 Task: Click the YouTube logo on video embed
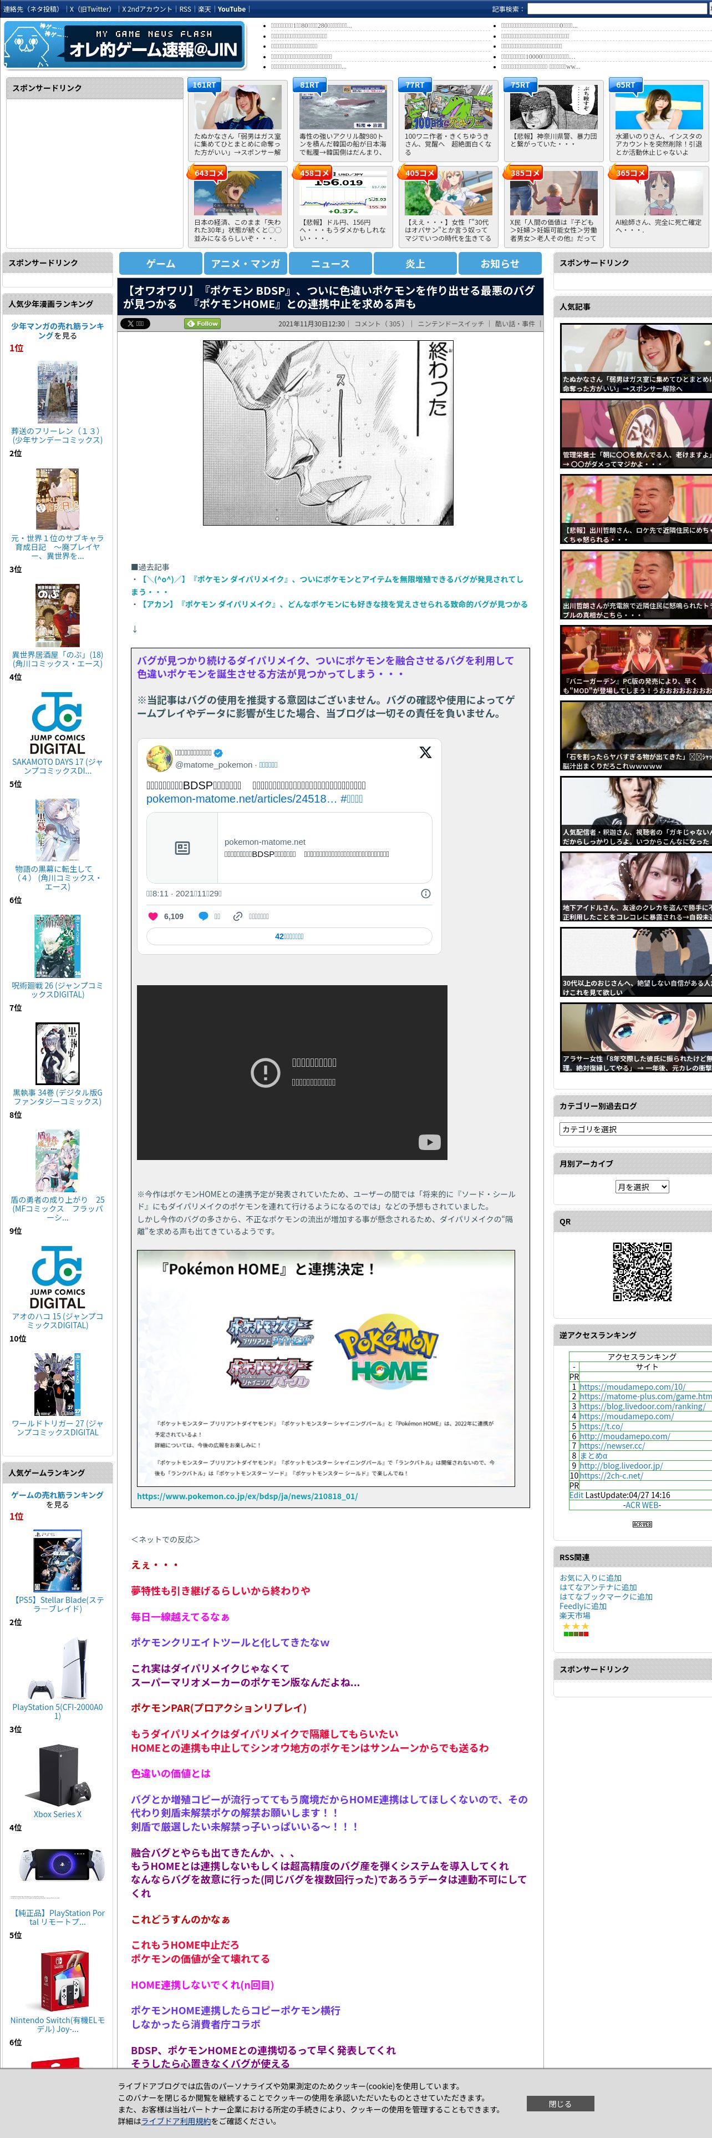(x=429, y=1142)
